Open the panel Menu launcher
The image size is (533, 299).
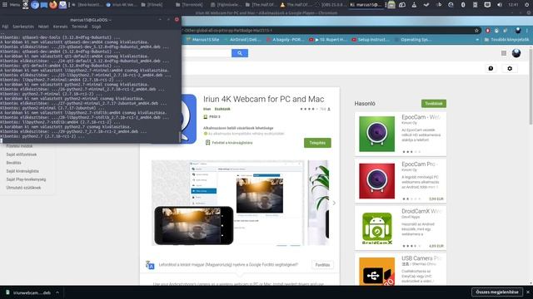pos(11,5)
